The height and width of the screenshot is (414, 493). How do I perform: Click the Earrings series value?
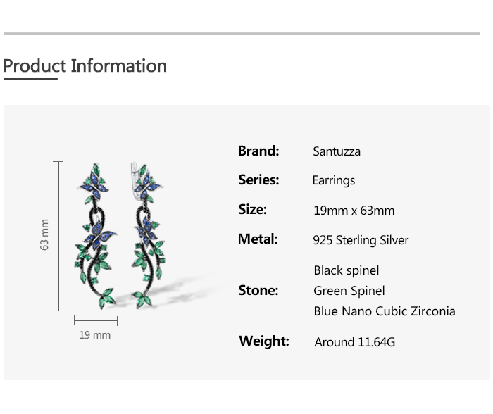click(334, 180)
